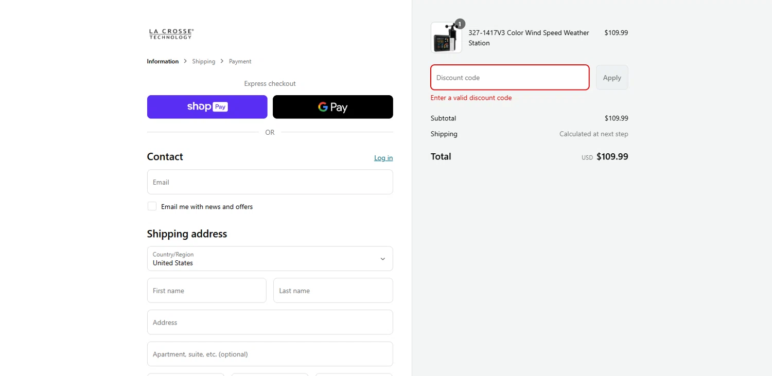Click the La Crosse Technology logo
Screen dimensions: 772x376
point(171,34)
